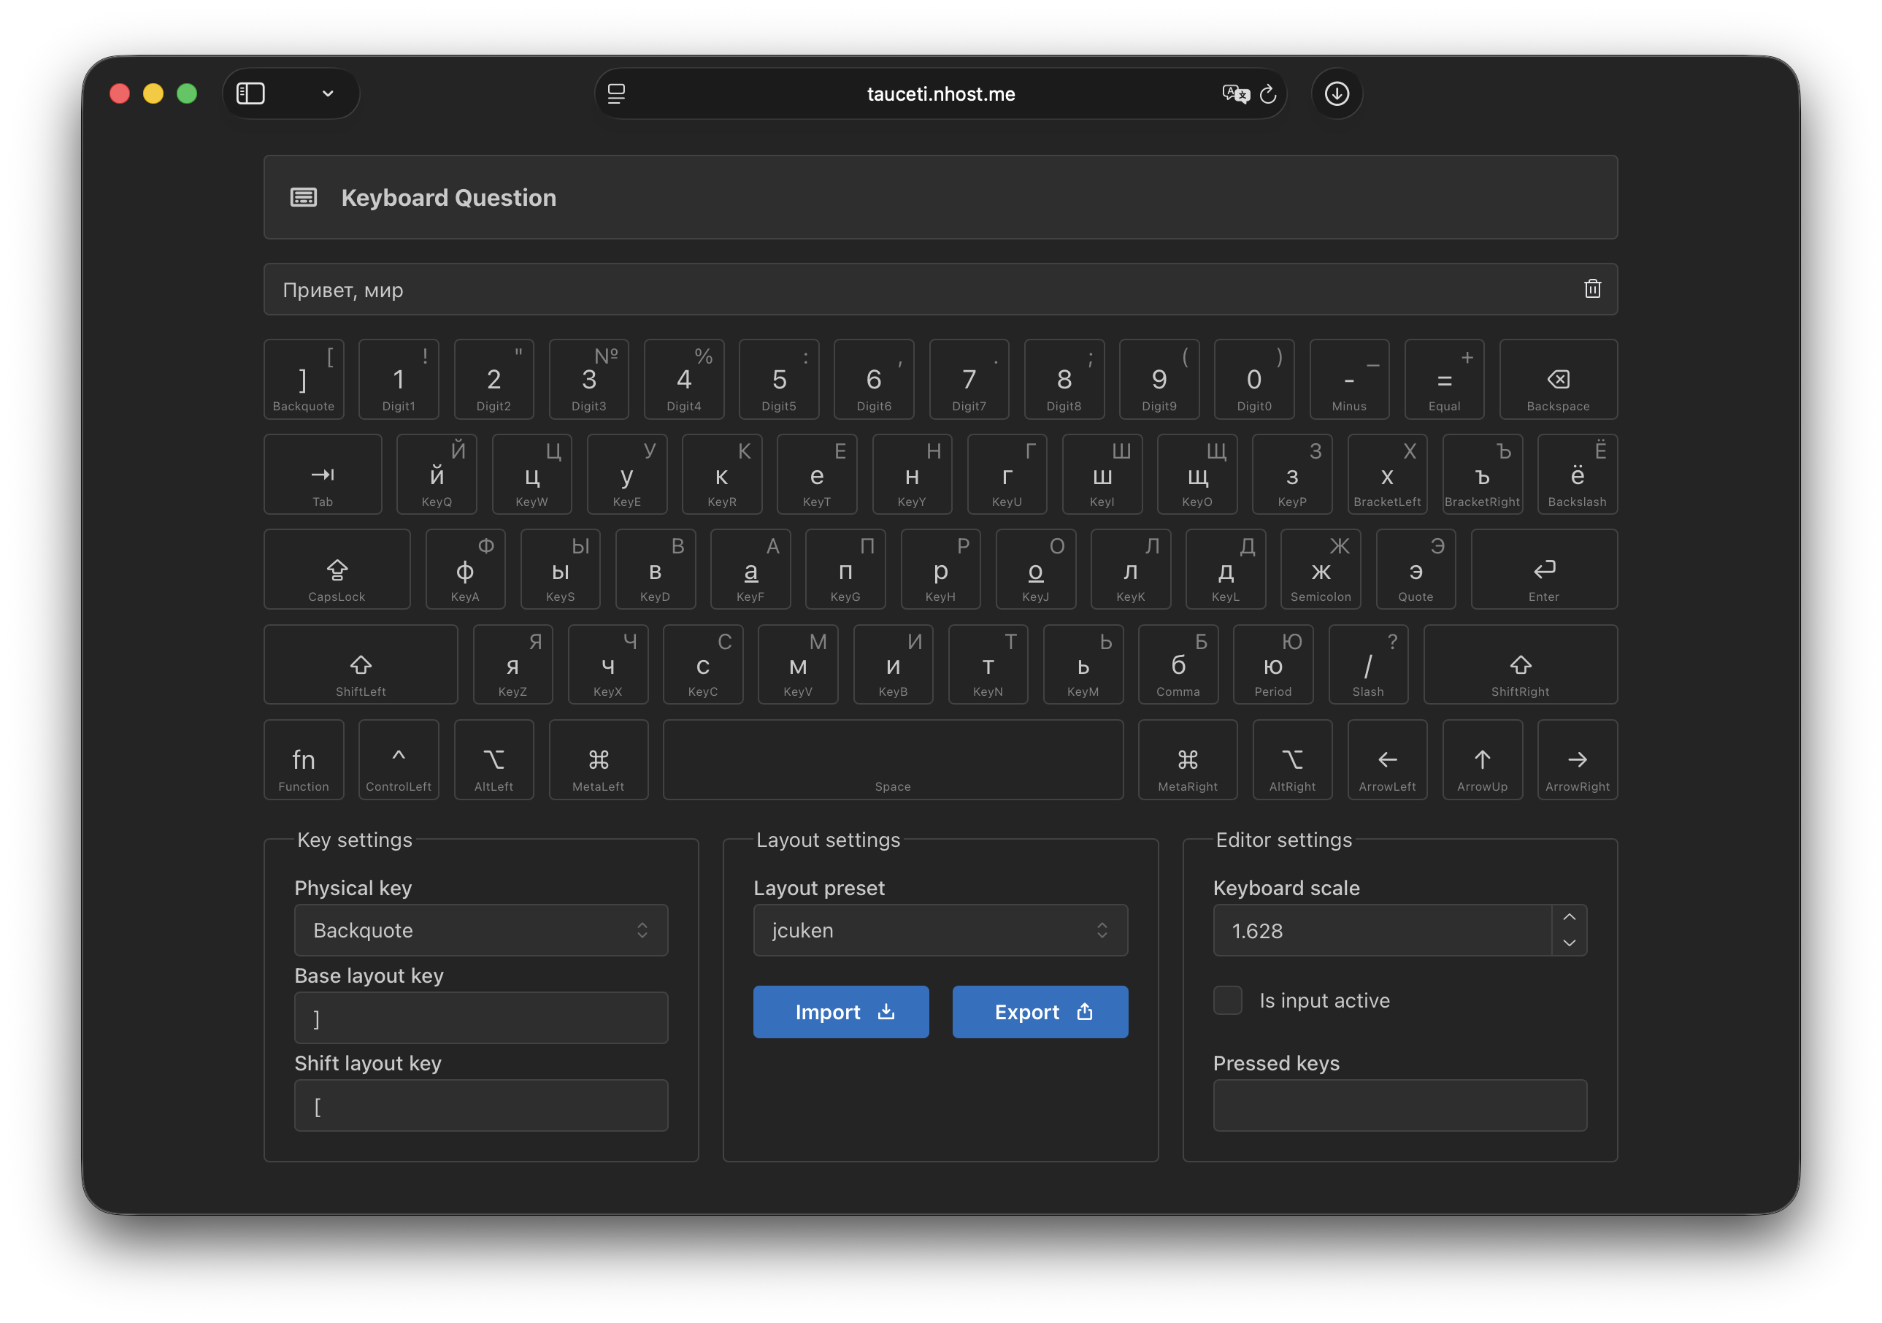Click the KeyV м key

(x=798, y=664)
